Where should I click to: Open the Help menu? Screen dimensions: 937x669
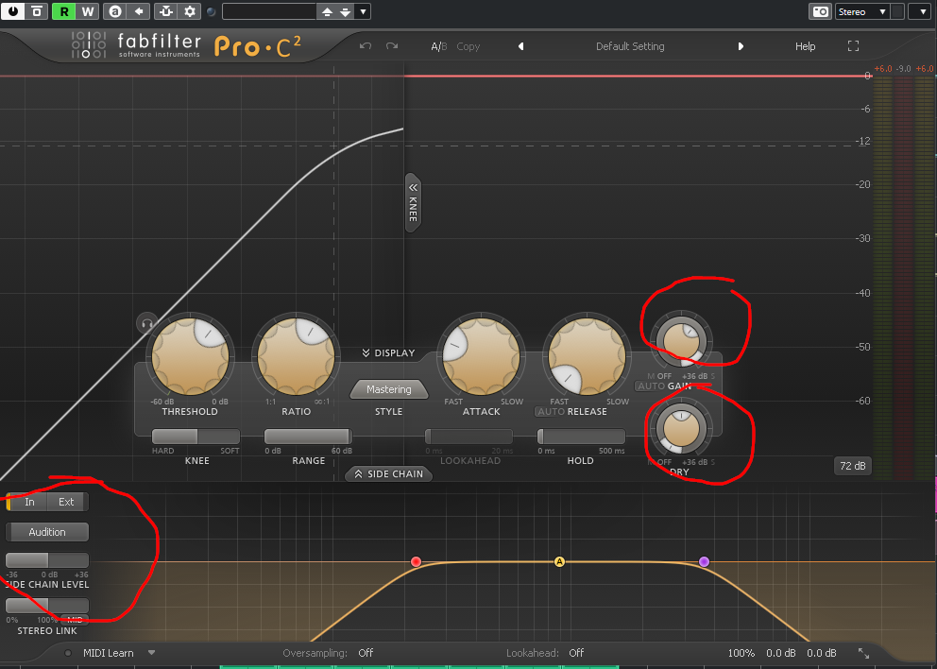(x=805, y=46)
